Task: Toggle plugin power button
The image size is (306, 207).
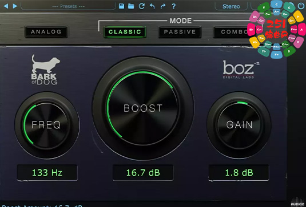Action: 301,6
